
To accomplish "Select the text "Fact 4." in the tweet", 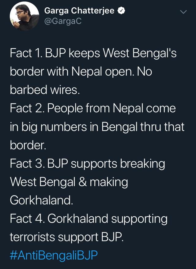I will tap(27, 219).
